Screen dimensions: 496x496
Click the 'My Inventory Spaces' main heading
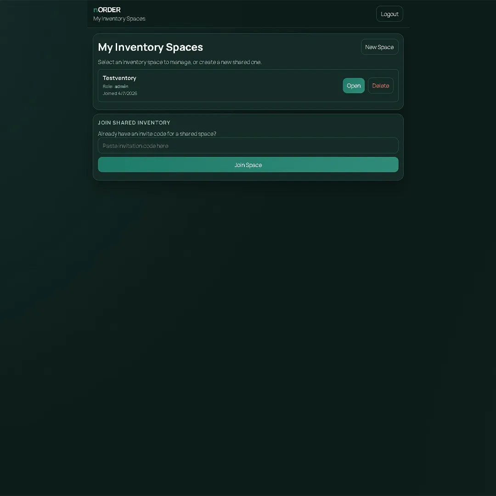tap(151, 47)
